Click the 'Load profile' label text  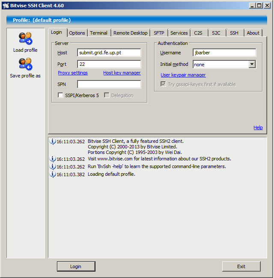pyautogui.click(x=25, y=50)
